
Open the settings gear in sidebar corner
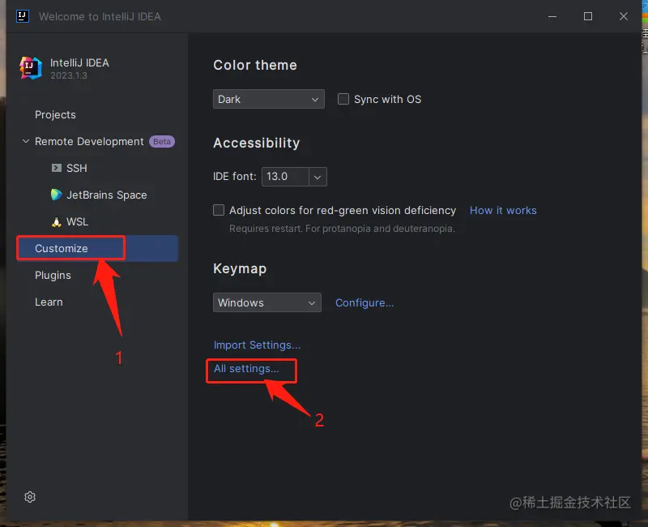point(30,496)
